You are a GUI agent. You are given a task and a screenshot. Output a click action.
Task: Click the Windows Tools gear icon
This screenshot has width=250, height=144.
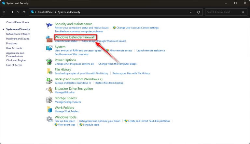click(49, 119)
